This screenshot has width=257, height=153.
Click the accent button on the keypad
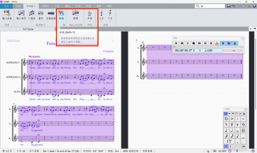[232, 119]
